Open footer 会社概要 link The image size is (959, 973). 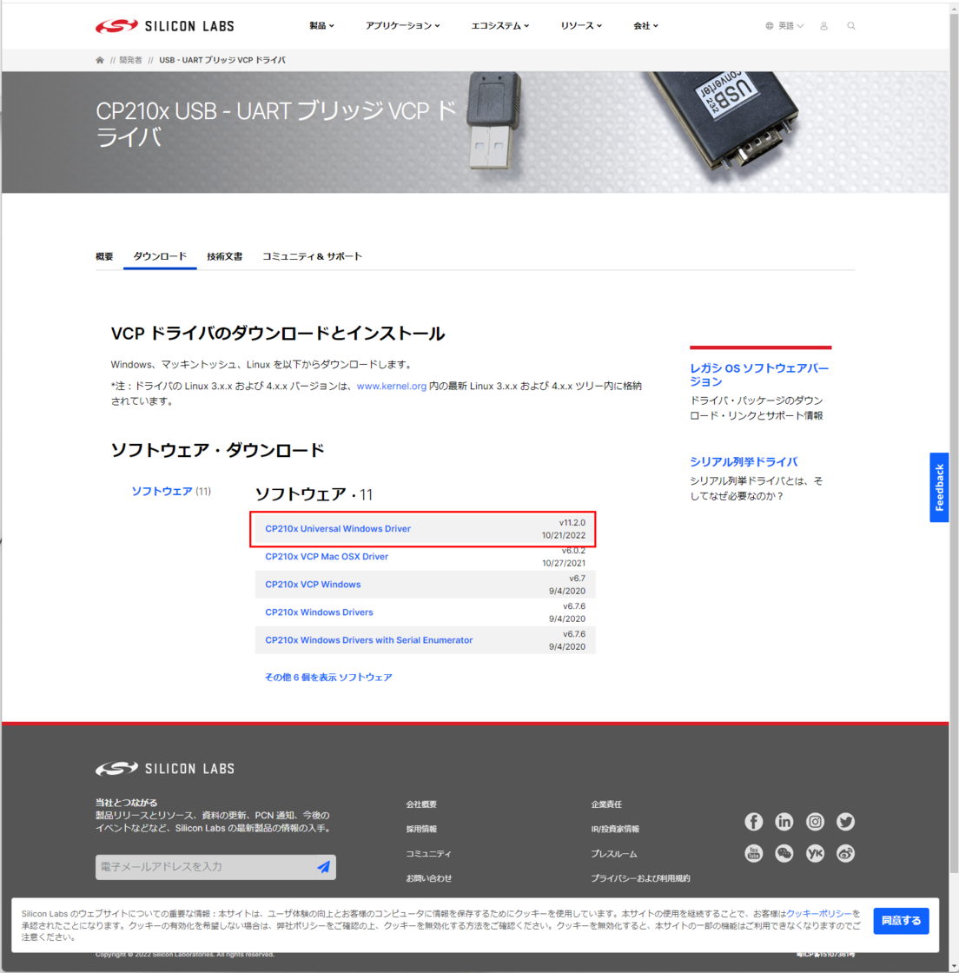coord(421,804)
